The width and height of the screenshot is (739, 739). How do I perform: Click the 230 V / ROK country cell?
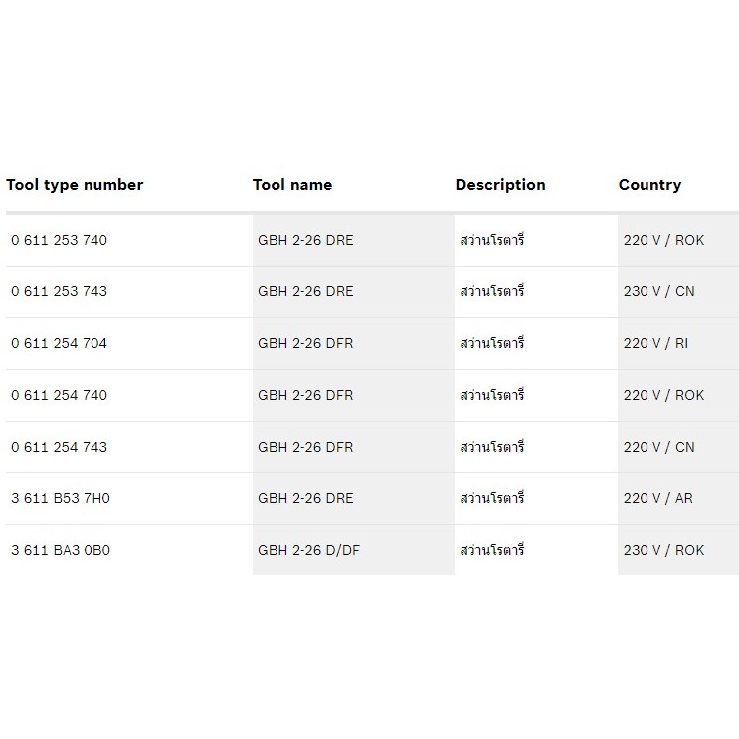tap(663, 550)
